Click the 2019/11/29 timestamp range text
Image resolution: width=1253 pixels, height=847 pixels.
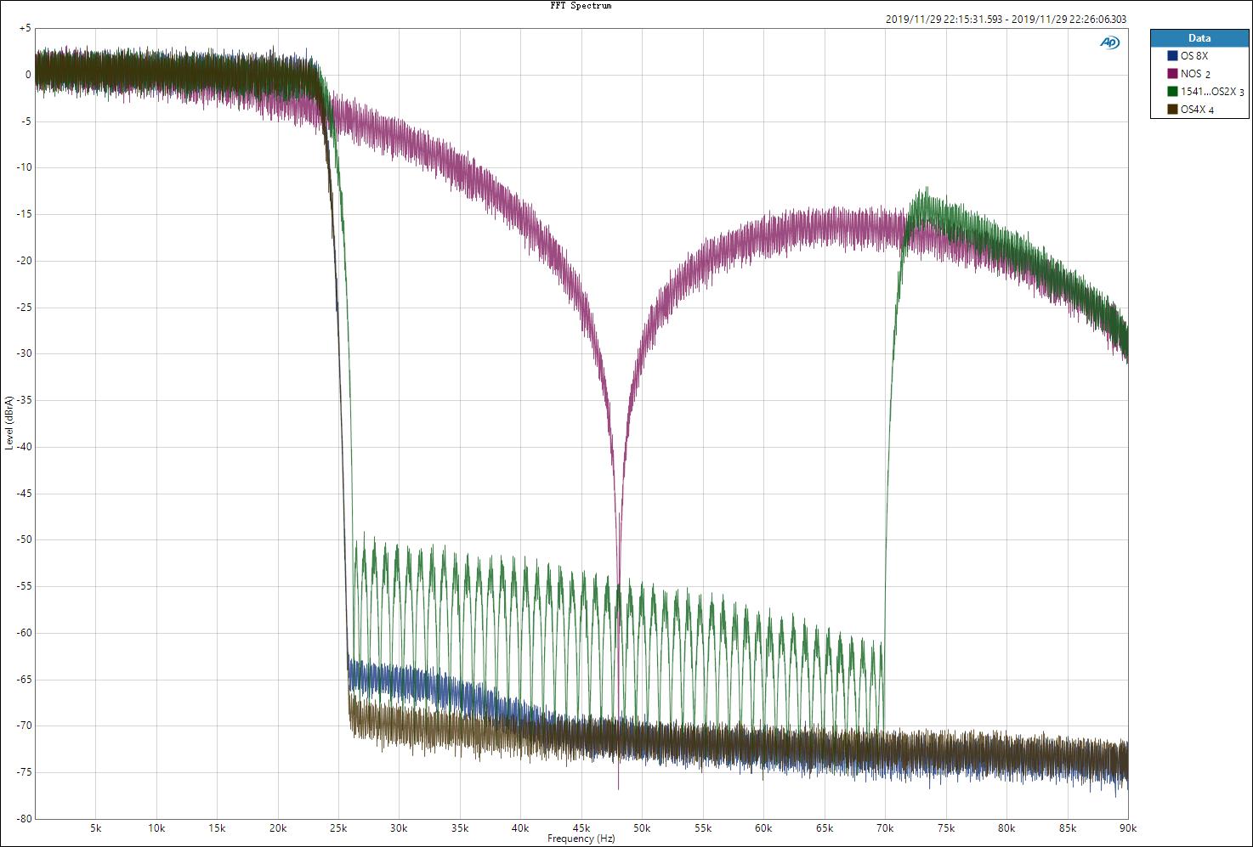point(1006,20)
